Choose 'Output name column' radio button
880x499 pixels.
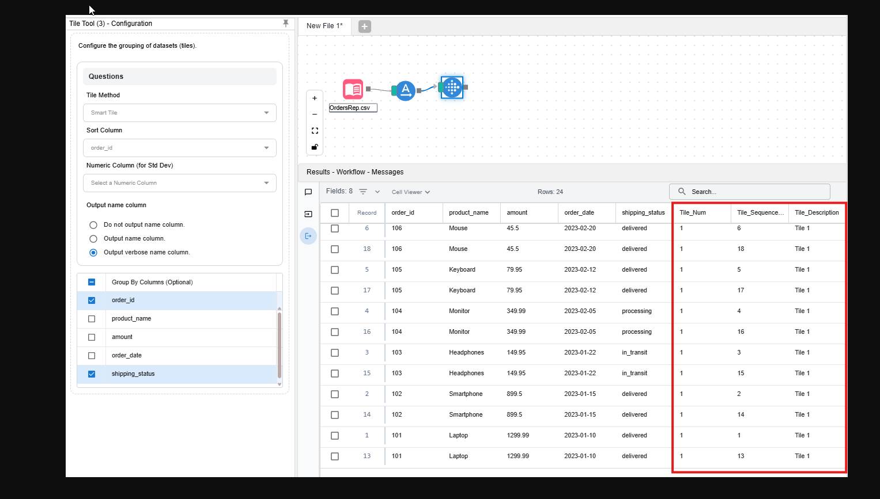[x=93, y=239]
